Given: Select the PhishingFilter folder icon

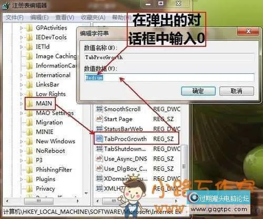Looking at the screenshot, I should click(29, 170).
